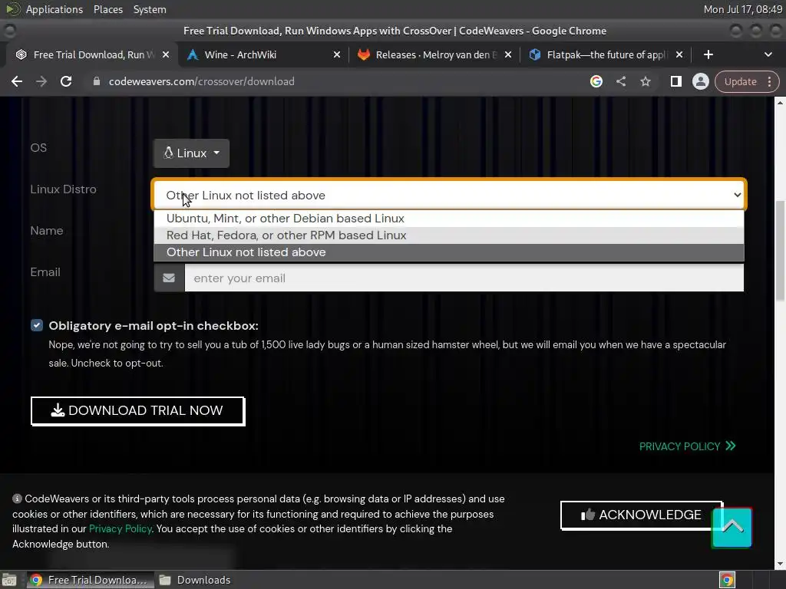Click the clock in the top panel
This screenshot has height=589, width=786.
coord(742,9)
